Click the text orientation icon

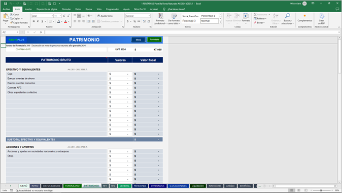point(89,16)
